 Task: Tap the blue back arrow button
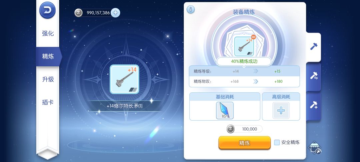(48, 10)
